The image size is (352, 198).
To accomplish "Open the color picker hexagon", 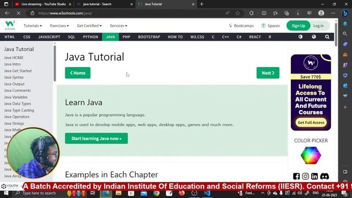I will pos(311,155).
